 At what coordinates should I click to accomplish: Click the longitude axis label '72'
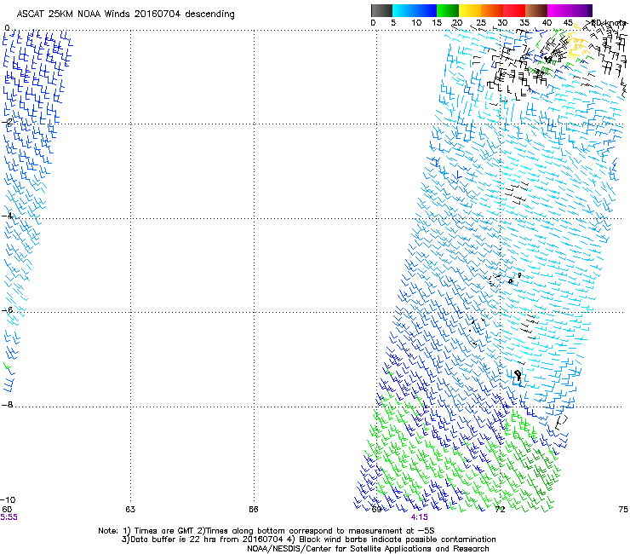(500, 510)
